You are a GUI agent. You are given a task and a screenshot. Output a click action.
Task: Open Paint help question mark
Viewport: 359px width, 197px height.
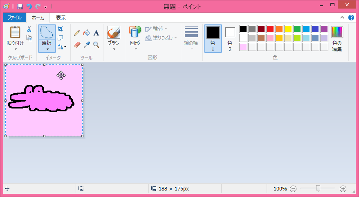pyautogui.click(x=351, y=18)
